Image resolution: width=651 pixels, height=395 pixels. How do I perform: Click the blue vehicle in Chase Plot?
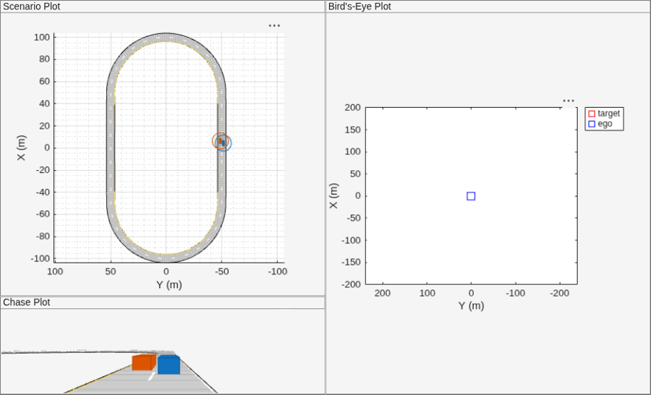[169, 365]
